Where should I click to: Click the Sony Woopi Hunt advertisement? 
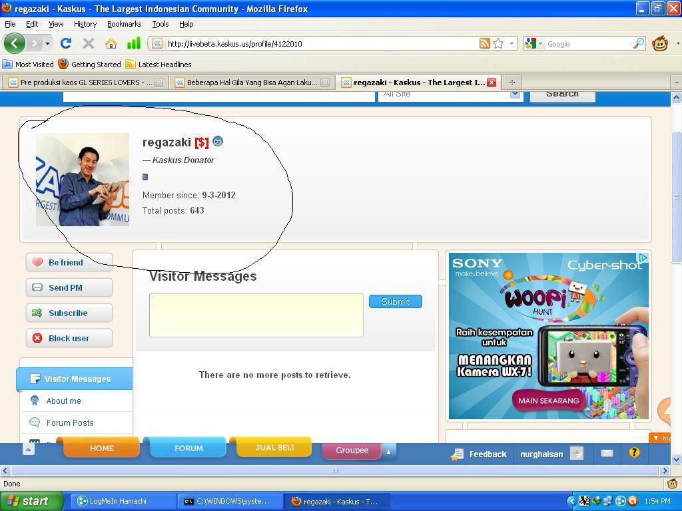549,336
